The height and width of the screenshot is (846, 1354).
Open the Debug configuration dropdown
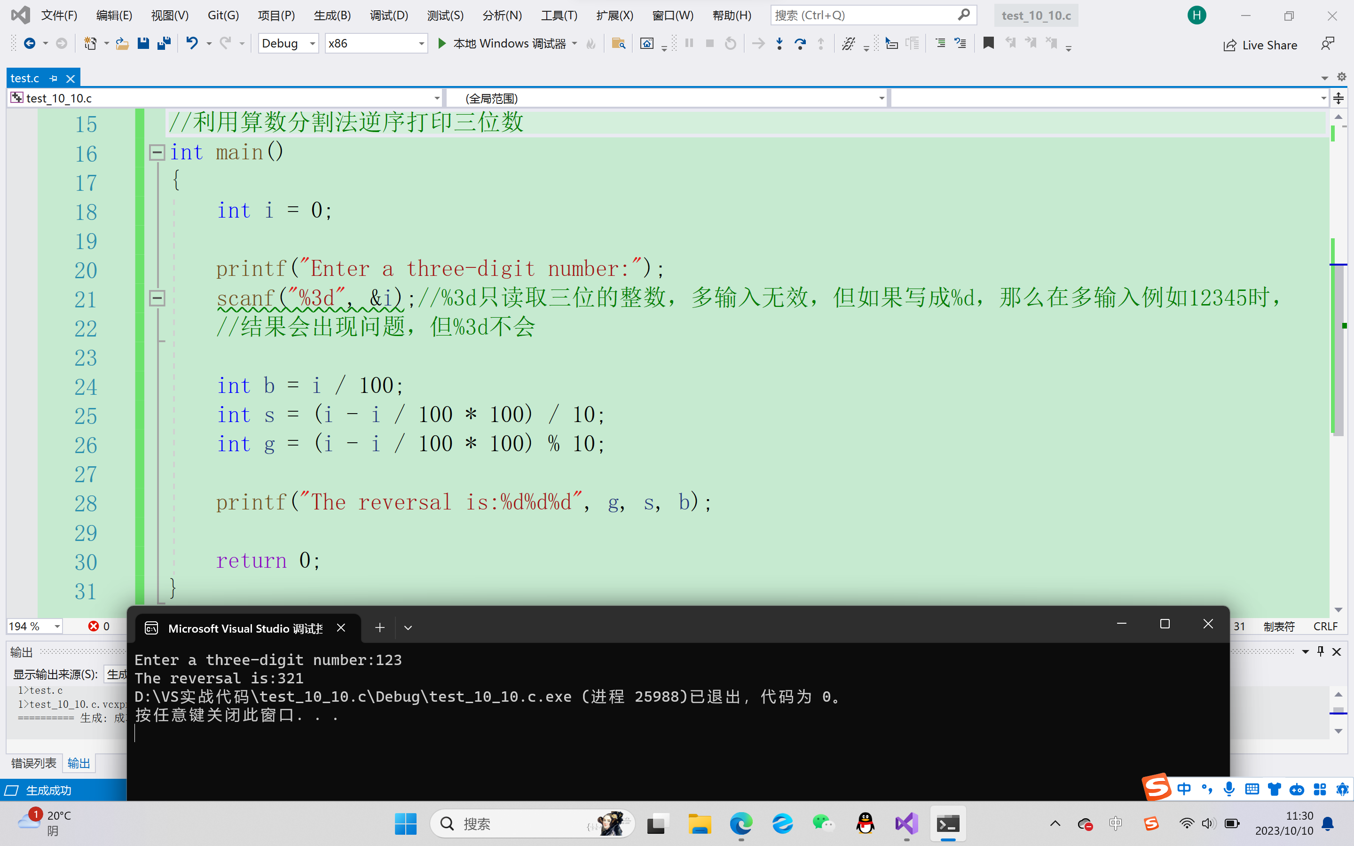click(313, 43)
